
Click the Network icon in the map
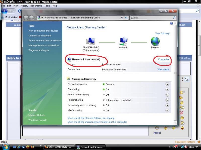(123, 41)
